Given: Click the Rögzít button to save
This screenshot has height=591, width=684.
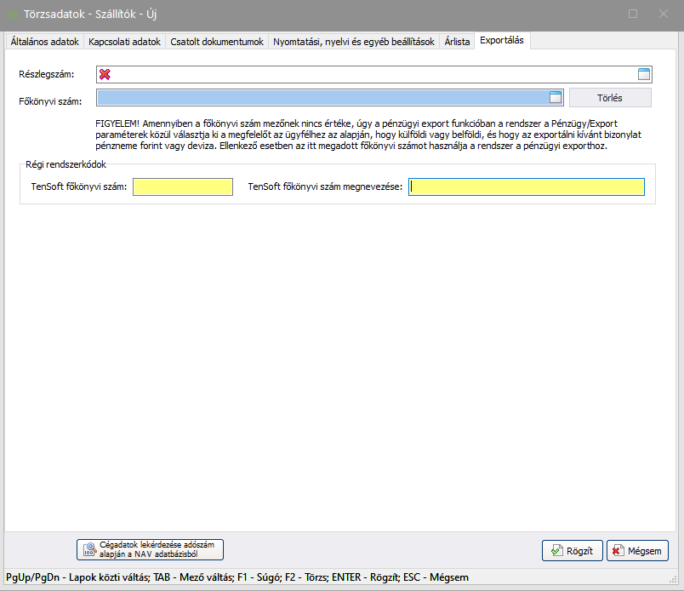Looking at the screenshot, I should click(572, 551).
